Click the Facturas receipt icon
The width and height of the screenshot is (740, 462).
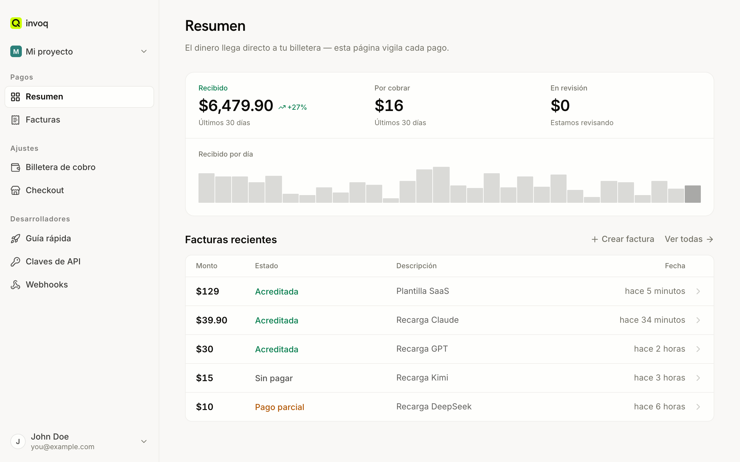tap(15, 120)
